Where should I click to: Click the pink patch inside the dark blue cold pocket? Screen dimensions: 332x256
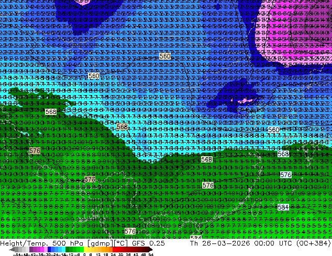point(245,101)
